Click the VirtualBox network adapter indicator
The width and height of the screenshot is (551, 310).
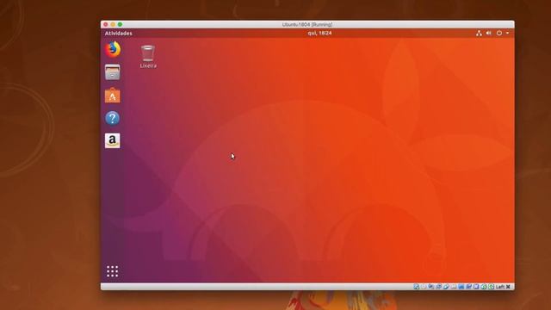[x=438, y=287]
